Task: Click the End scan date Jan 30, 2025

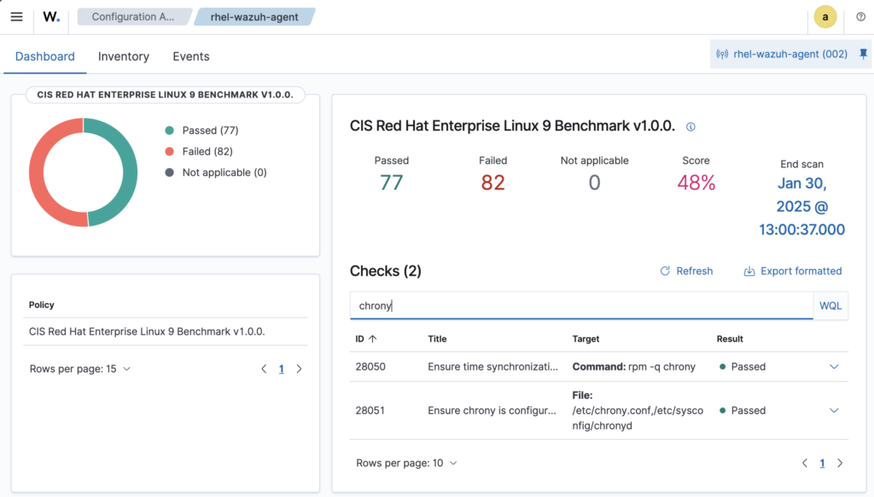Action: pos(801,207)
